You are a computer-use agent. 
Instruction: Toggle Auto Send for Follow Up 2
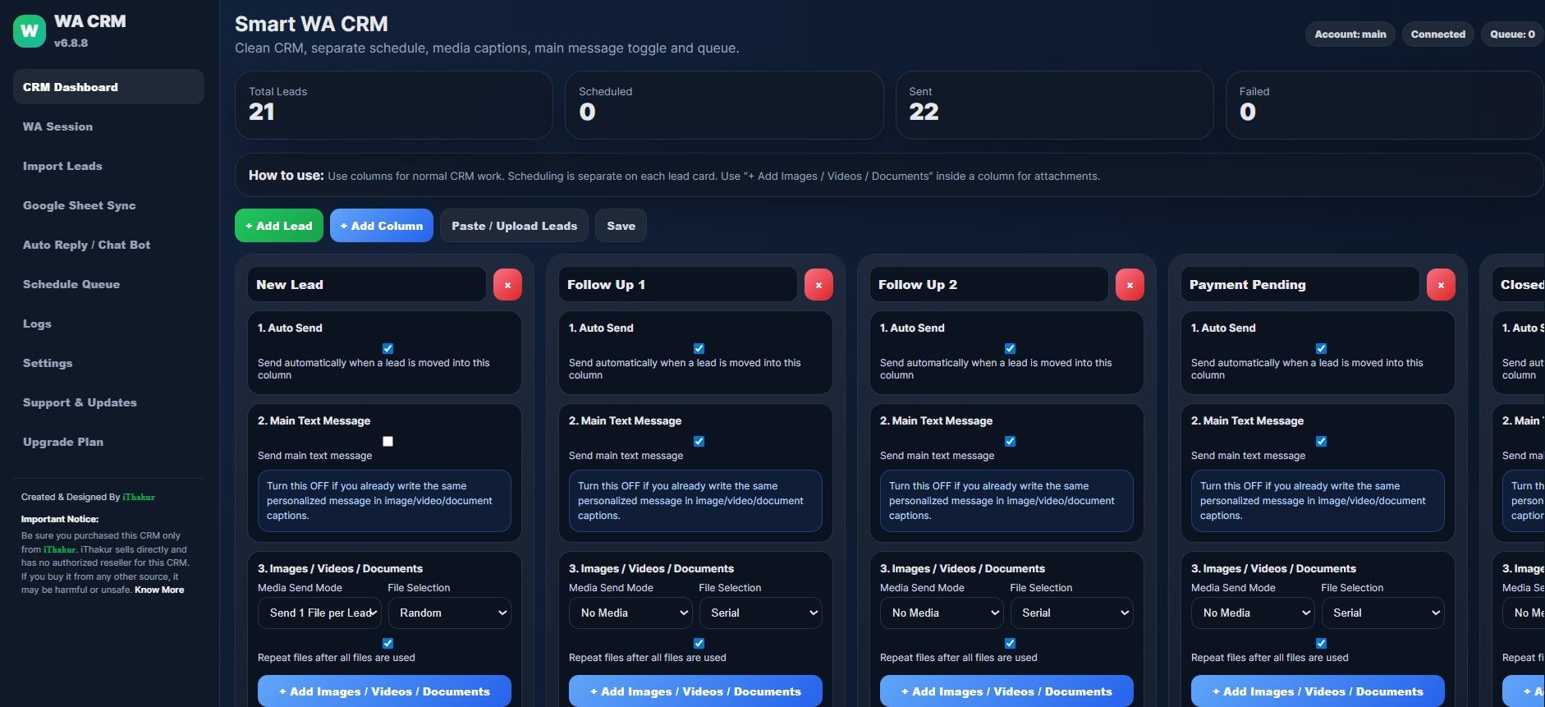(1011, 348)
